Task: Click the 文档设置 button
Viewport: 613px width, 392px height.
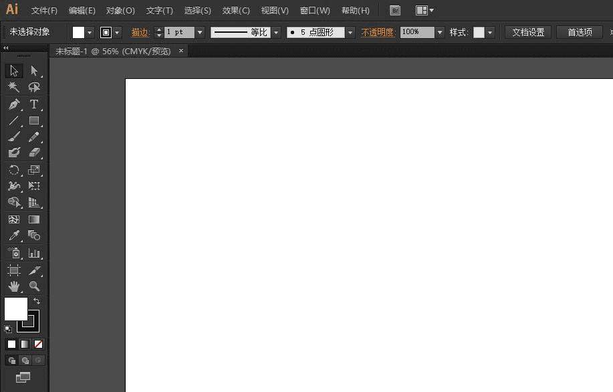Action: coord(528,33)
